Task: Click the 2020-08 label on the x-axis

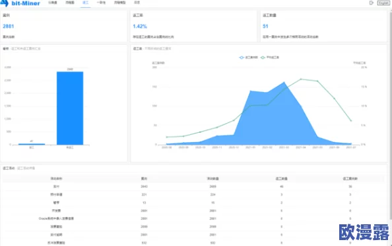Action: 166,147
